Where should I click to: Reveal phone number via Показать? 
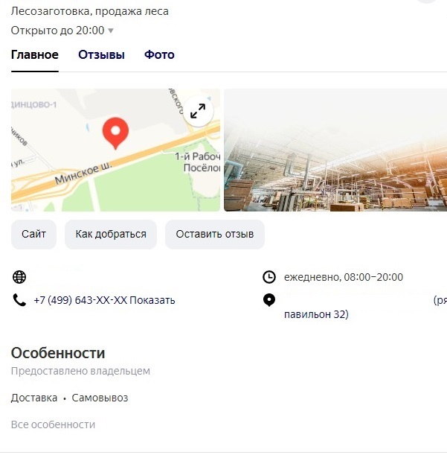[x=157, y=300]
